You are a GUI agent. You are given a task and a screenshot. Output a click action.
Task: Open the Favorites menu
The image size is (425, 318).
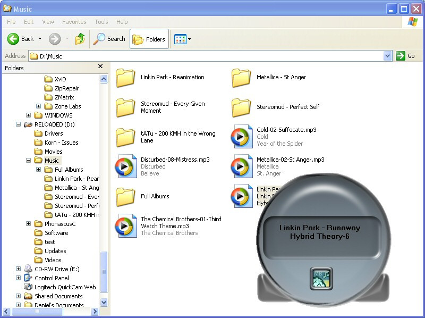74,22
